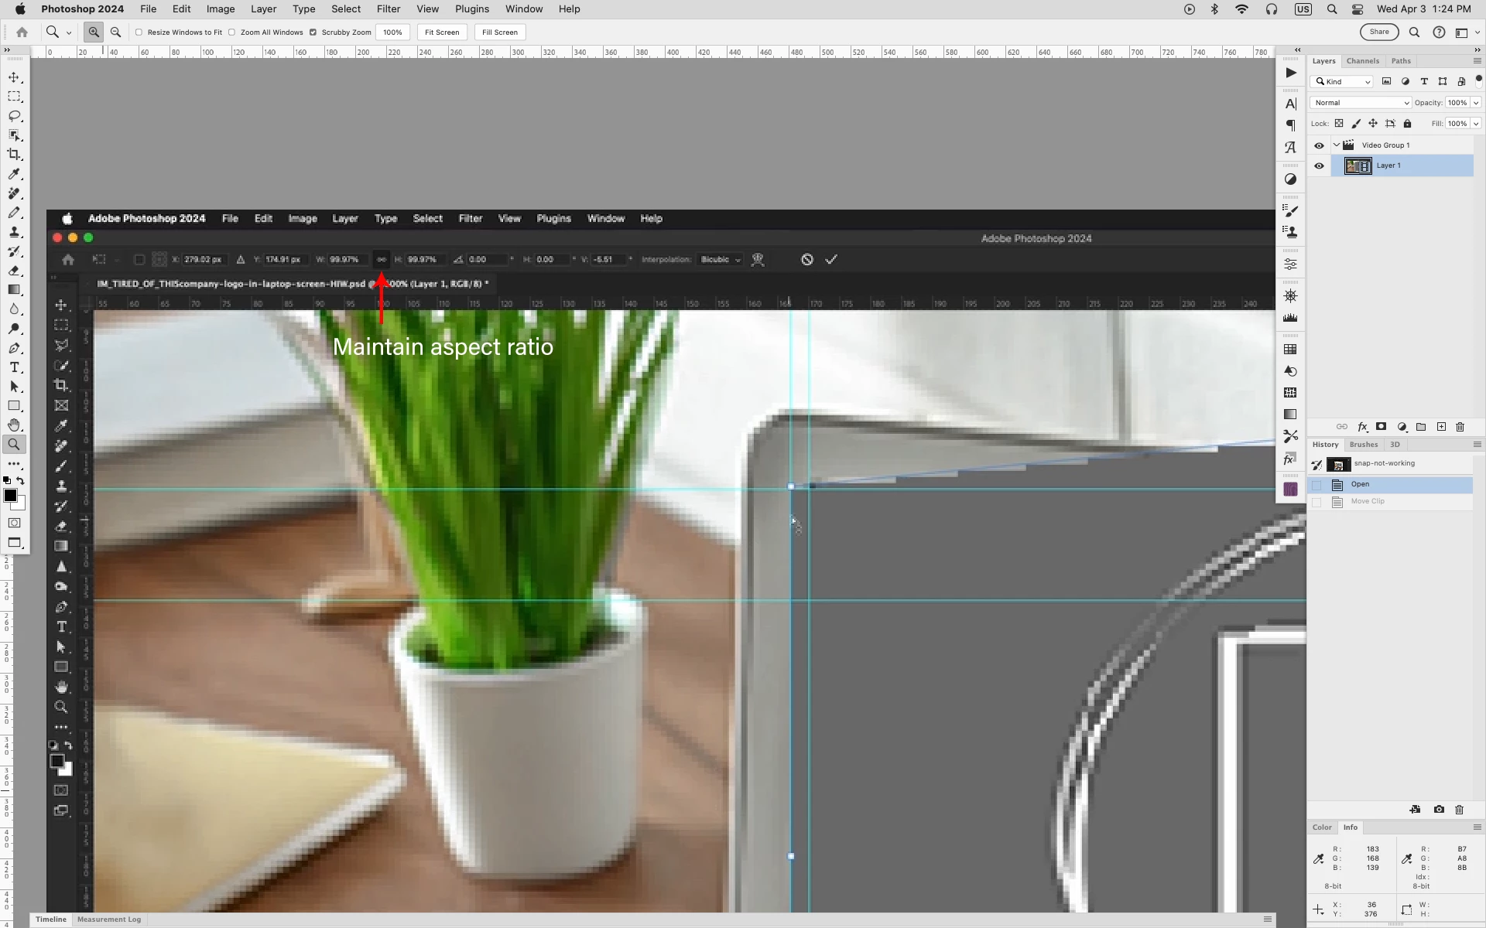
Task: Enable Resize Windows to Fit checkbox
Action: [x=139, y=32]
